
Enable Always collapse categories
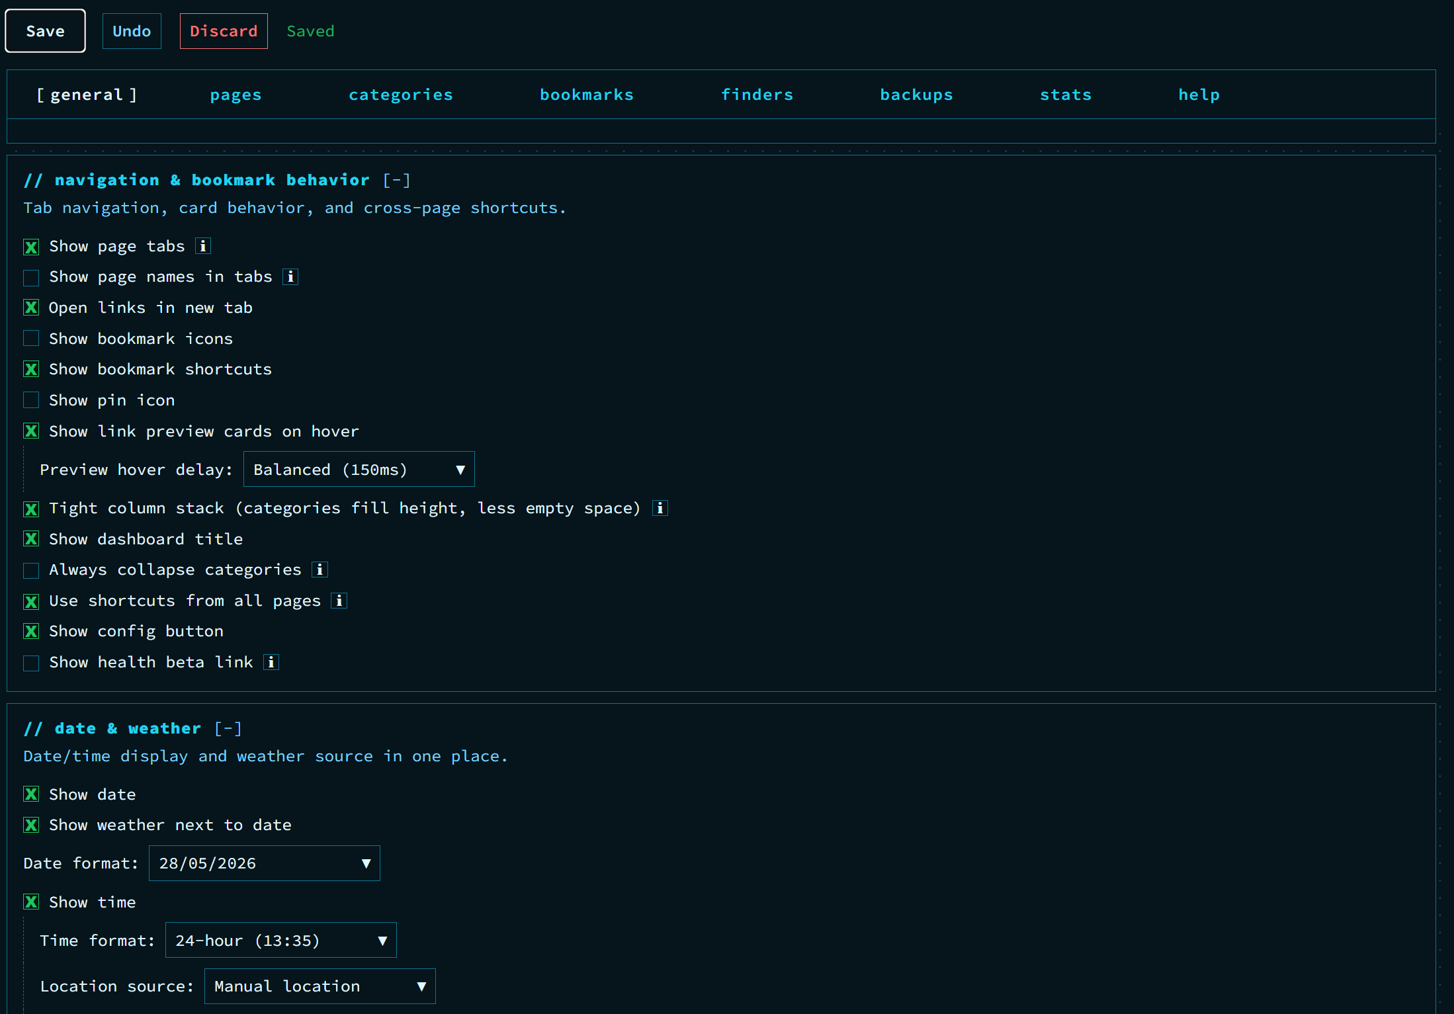click(x=31, y=570)
